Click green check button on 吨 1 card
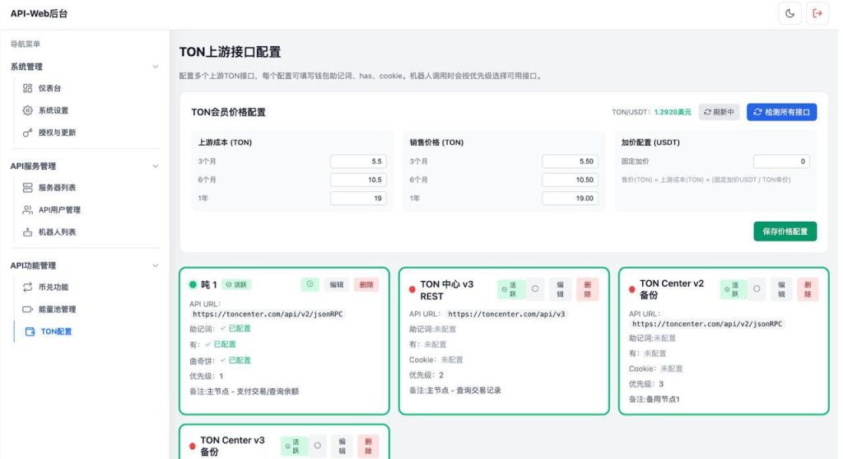Screen dimensions: 843x459 click(x=310, y=284)
